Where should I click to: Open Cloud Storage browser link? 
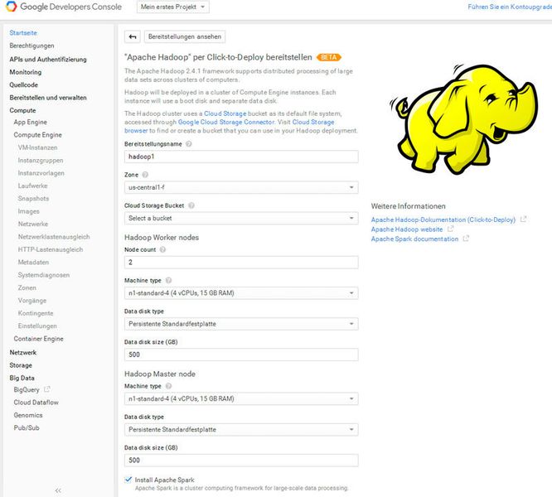coord(313,122)
